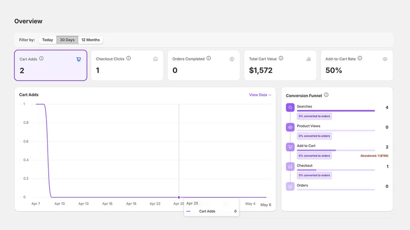The height and width of the screenshot is (230, 410).
Task: Click the bar chart icon in Total Cart Value card
Action: [x=309, y=59]
